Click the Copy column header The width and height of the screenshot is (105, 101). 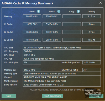click(72, 12)
